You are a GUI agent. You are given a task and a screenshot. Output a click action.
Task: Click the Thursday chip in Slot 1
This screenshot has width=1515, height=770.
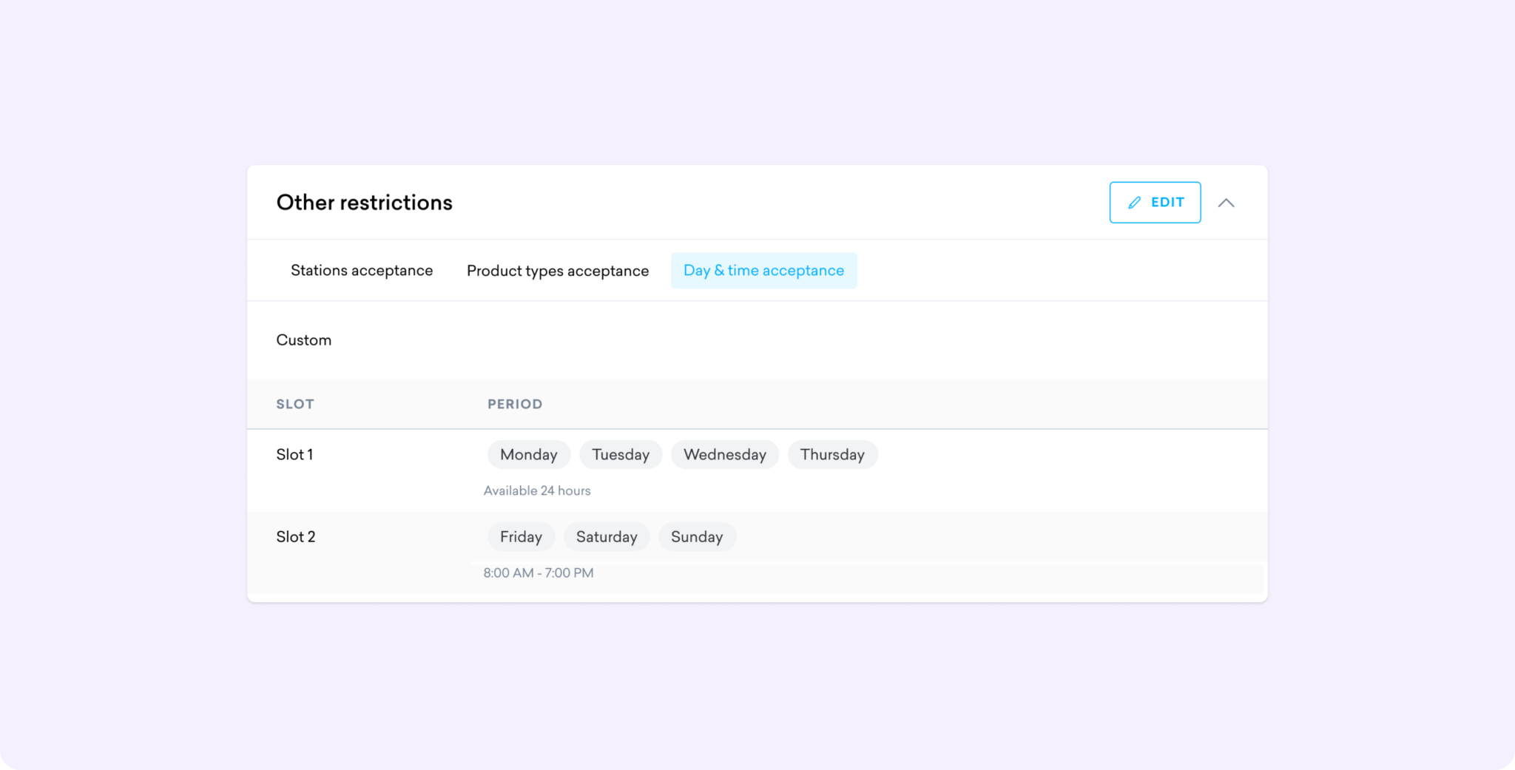832,454
